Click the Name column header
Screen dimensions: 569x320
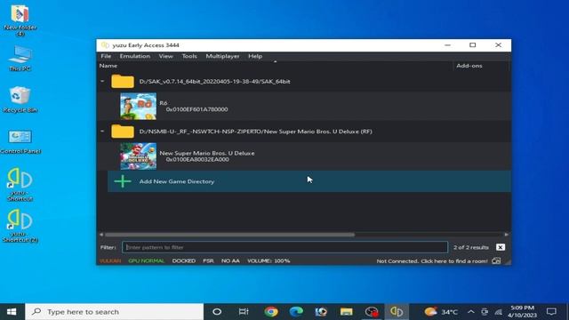(x=108, y=66)
